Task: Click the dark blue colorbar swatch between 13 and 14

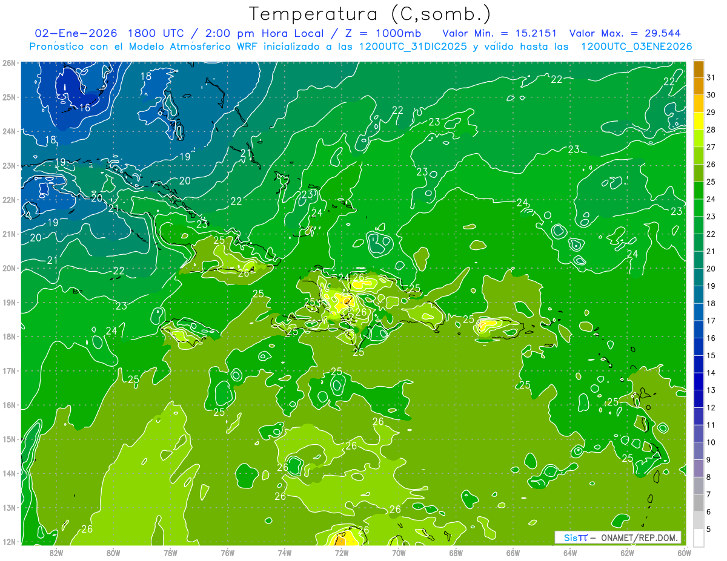Action: [699, 382]
